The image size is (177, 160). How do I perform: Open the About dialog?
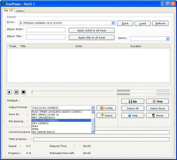tap(157, 115)
